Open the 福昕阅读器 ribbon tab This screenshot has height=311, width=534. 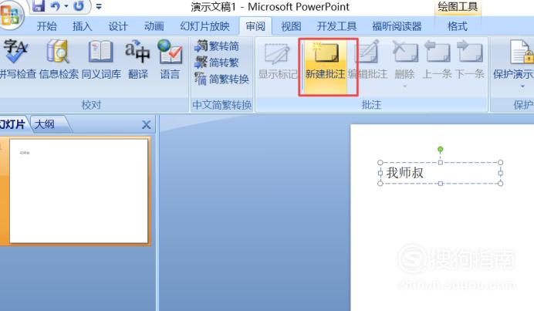click(397, 26)
